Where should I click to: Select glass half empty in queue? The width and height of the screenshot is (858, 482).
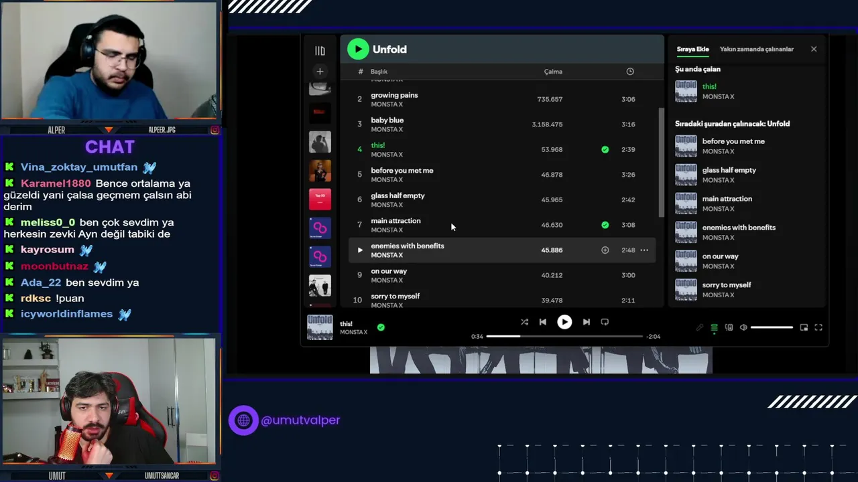[748, 175]
